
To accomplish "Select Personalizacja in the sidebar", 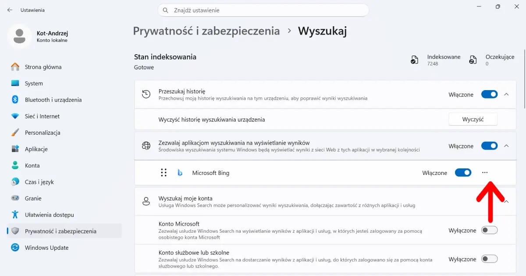I will coord(64,133).
